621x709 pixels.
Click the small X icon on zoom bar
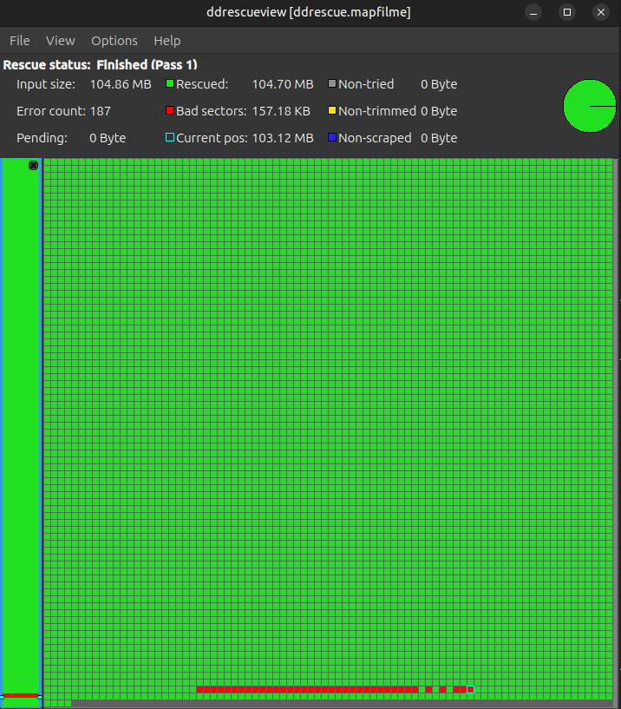34,165
